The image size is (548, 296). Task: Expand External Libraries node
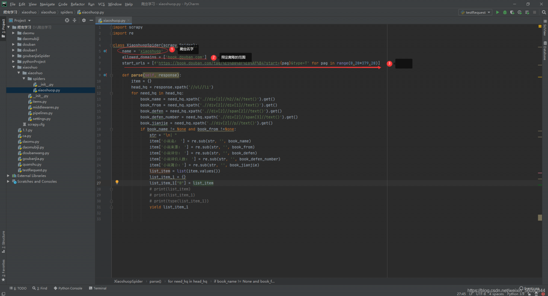(9, 176)
